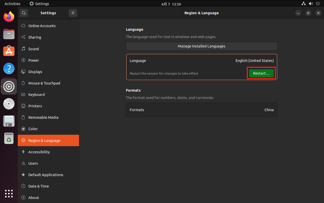The width and height of the screenshot is (324, 203).
Task: Click the Default Applications star icon
Action: point(23,175)
